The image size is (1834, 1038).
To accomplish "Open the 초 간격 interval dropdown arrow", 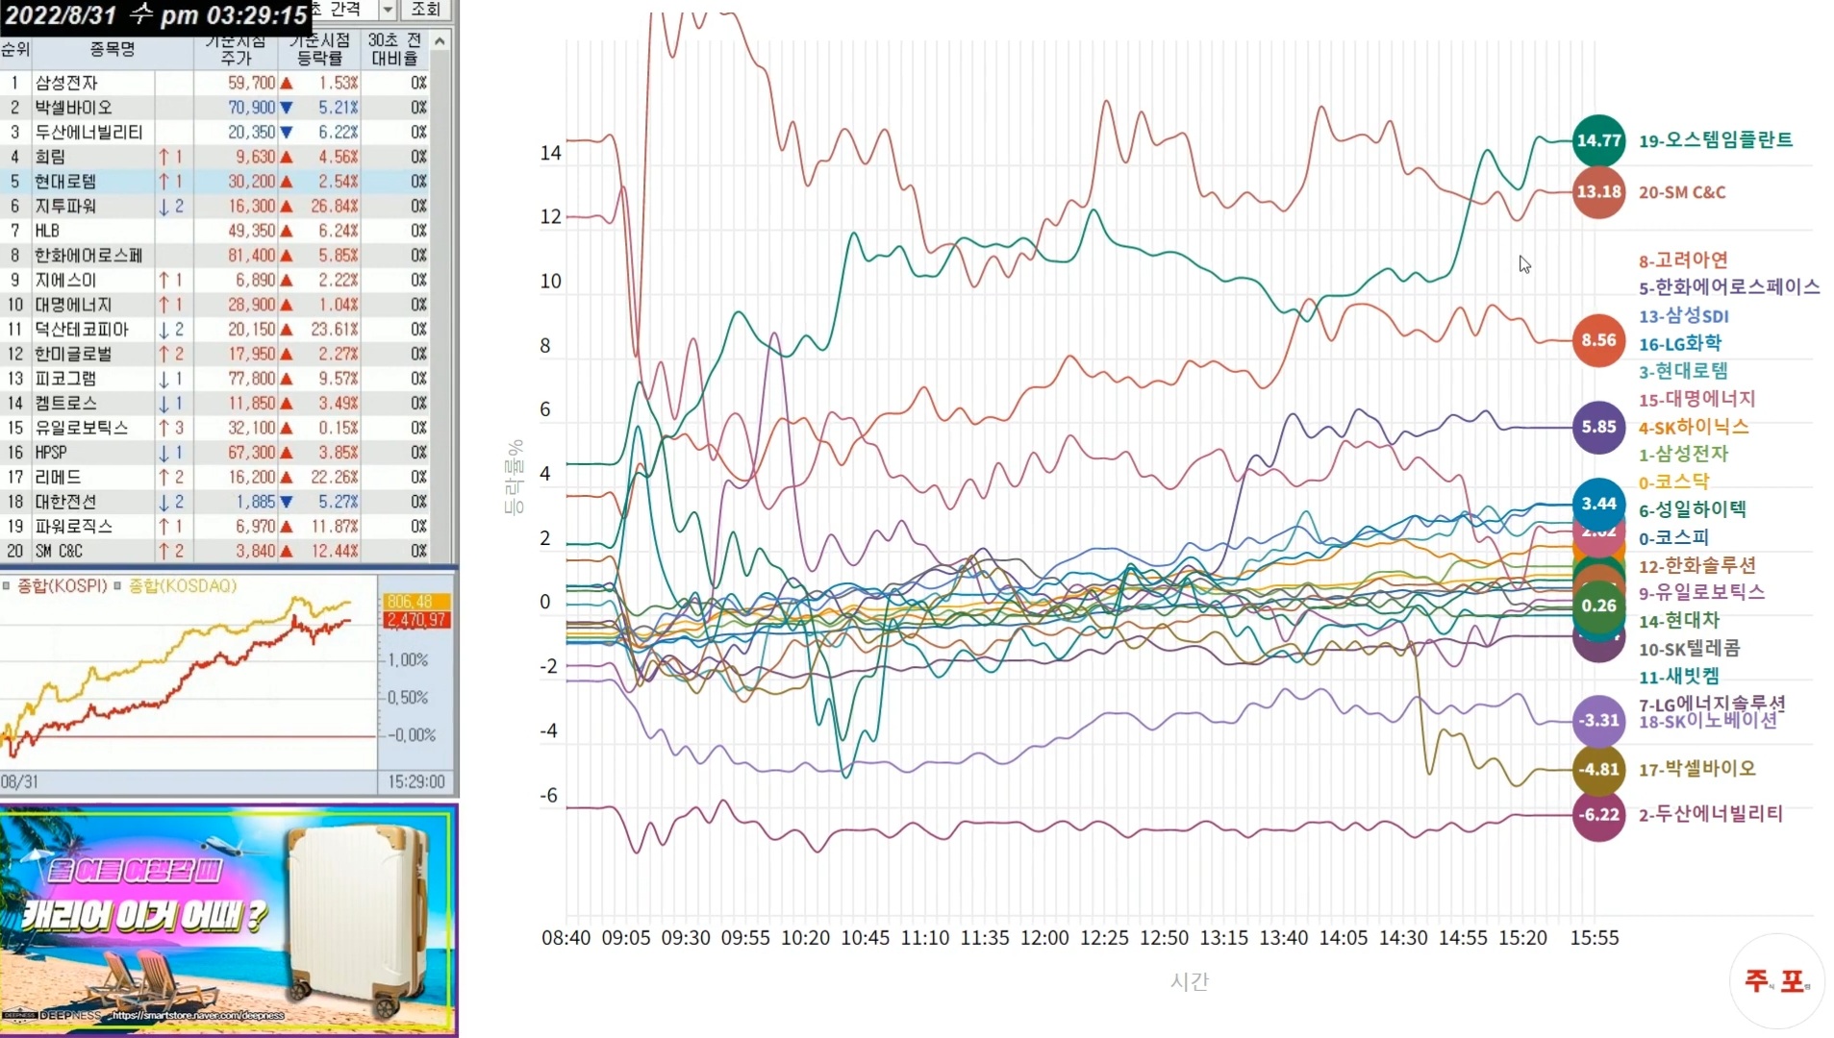I will pos(387,10).
